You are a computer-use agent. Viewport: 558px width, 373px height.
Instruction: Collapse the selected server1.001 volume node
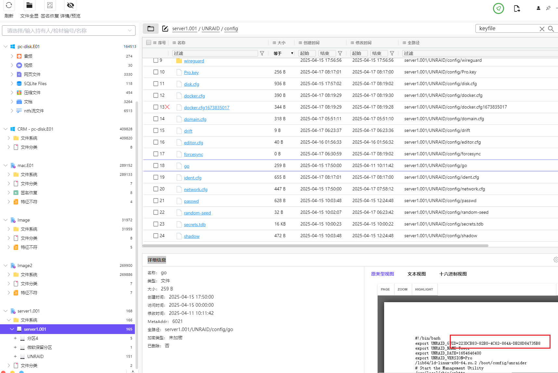pos(12,329)
